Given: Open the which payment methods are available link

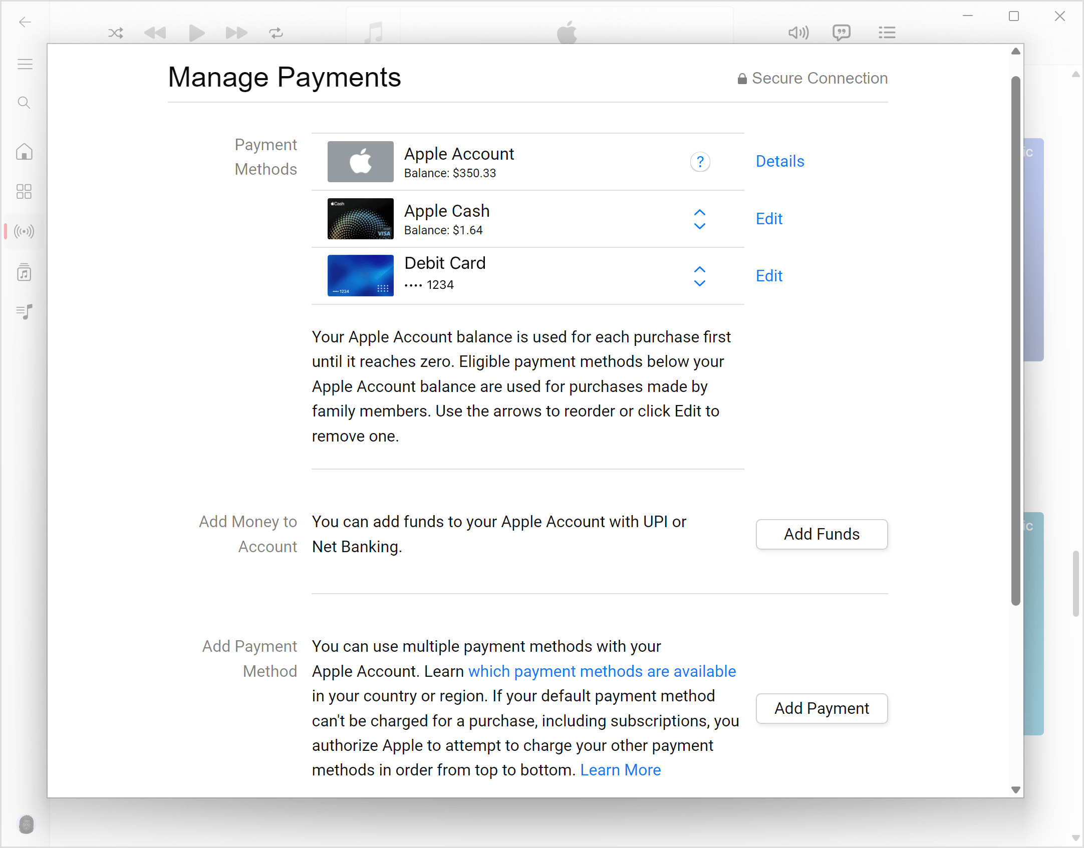Looking at the screenshot, I should 602,671.
